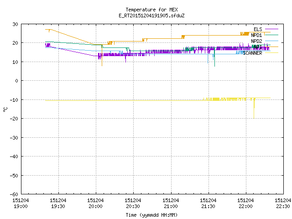Click the blue NPD2 legend line sample
Viewport: 292px width, 219px height.
pyautogui.click(x=271, y=41)
